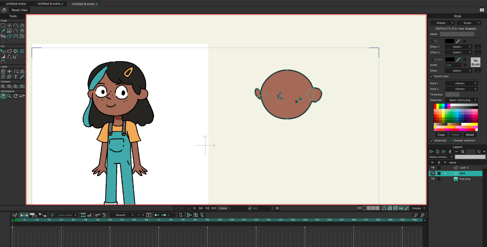Click the Reset style button
The width and height of the screenshot is (487, 247).
click(470, 135)
